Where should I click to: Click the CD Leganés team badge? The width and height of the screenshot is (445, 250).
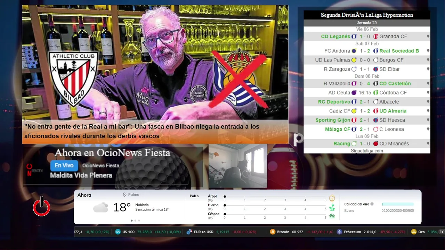[354, 36]
